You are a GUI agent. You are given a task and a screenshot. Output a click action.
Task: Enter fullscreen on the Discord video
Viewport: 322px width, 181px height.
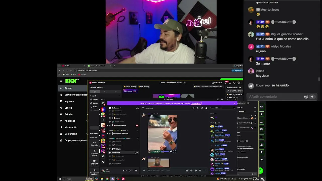tap(174, 151)
